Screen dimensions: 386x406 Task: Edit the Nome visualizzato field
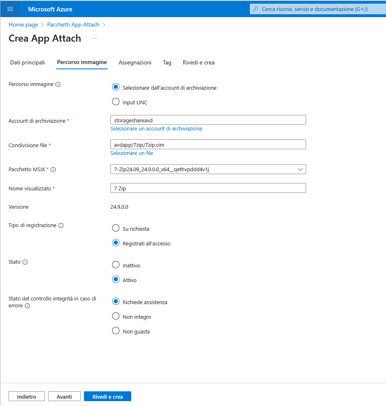208,188
